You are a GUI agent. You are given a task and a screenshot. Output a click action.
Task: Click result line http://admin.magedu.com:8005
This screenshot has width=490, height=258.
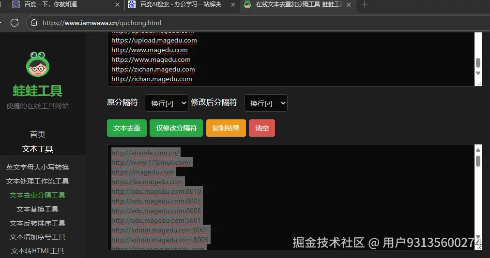click(160, 240)
